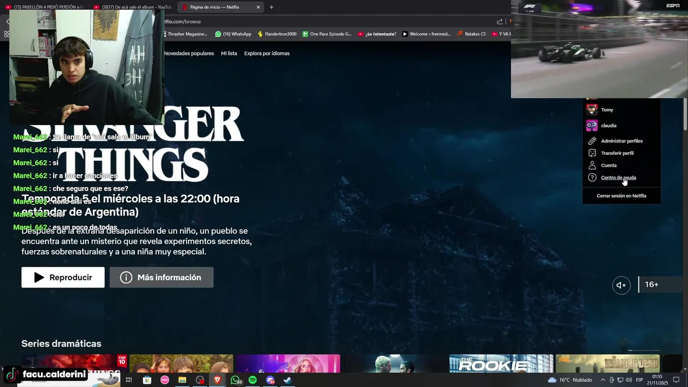Open Steam from the taskbar
The image size is (688, 387).
click(288, 380)
